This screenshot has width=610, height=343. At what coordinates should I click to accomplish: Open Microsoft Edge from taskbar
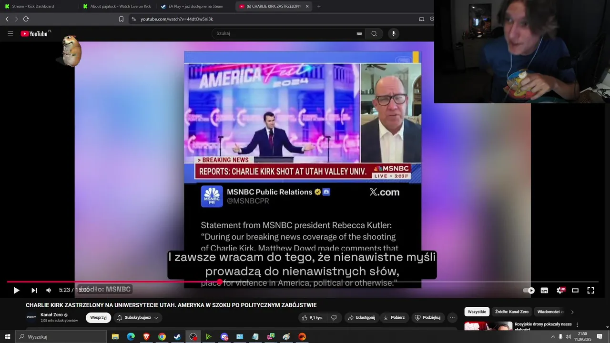[x=131, y=337]
